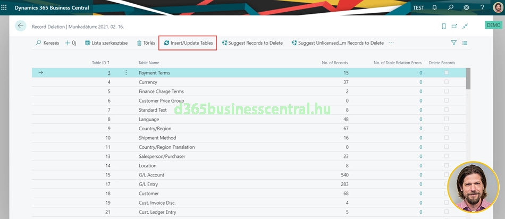Open the filter pane funnel icon
This screenshot has height=219, width=505.
coord(453,43)
